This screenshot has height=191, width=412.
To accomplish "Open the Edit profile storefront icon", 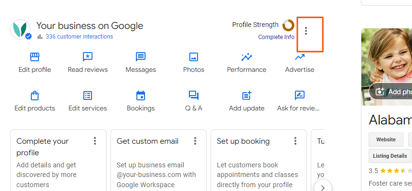I will [35, 57].
